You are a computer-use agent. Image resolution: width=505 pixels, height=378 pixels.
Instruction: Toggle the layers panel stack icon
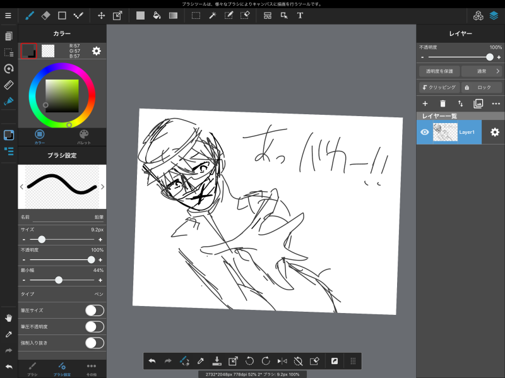[x=494, y=15]
